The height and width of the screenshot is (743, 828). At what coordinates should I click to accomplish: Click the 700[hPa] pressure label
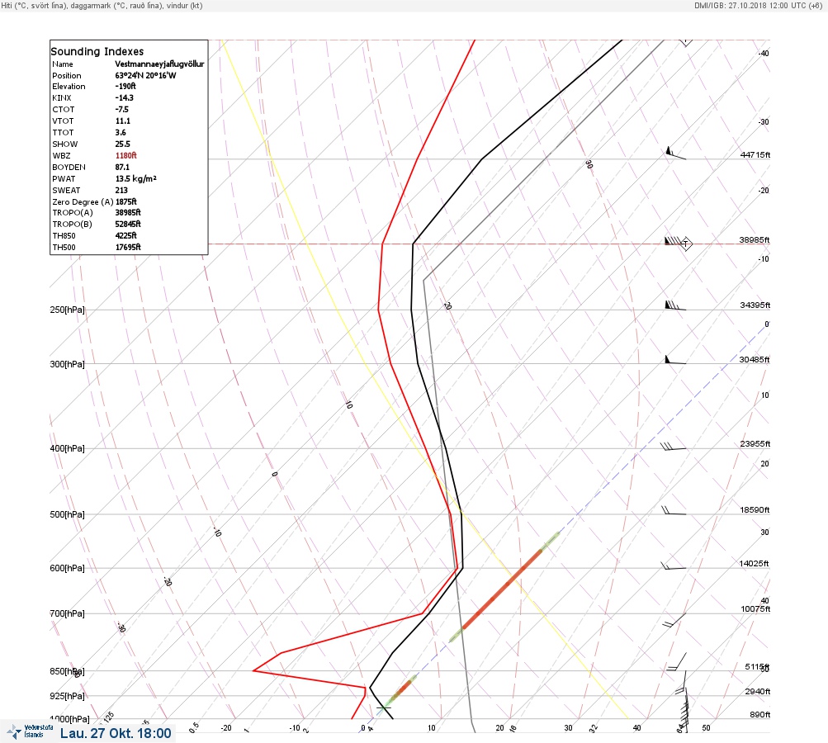[x=67, y=613]
